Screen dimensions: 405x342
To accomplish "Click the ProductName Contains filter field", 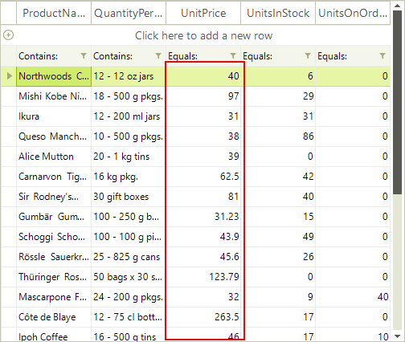I will click(54, 56).
